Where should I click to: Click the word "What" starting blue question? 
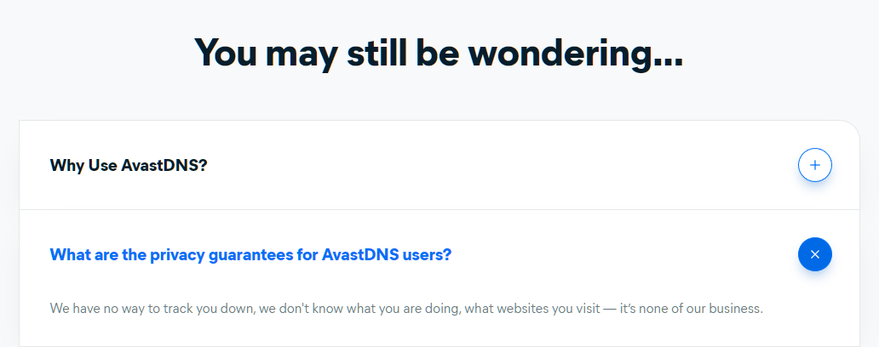[69, 254]
